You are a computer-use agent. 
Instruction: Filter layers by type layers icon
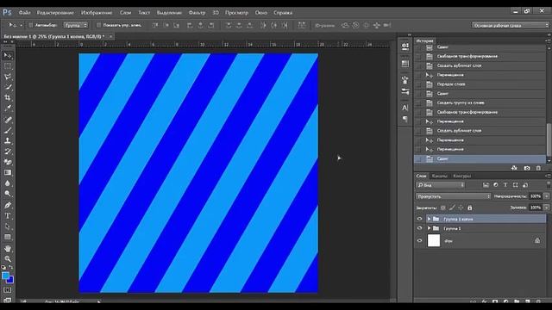(505, 185)
